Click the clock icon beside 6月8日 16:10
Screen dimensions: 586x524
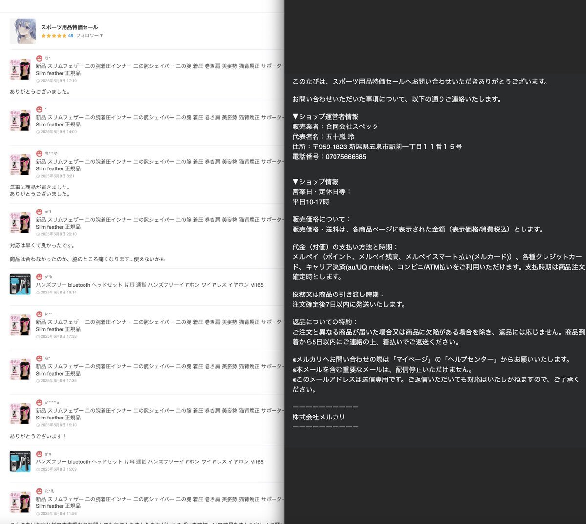pos(38,425)
